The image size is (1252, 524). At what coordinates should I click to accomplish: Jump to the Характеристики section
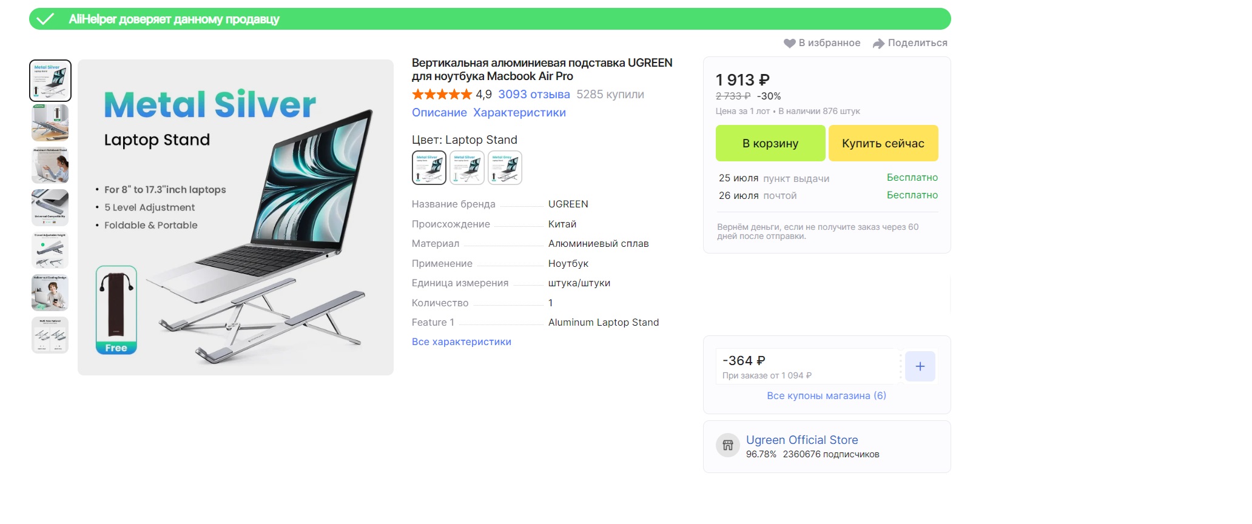(x=519, y=113)
